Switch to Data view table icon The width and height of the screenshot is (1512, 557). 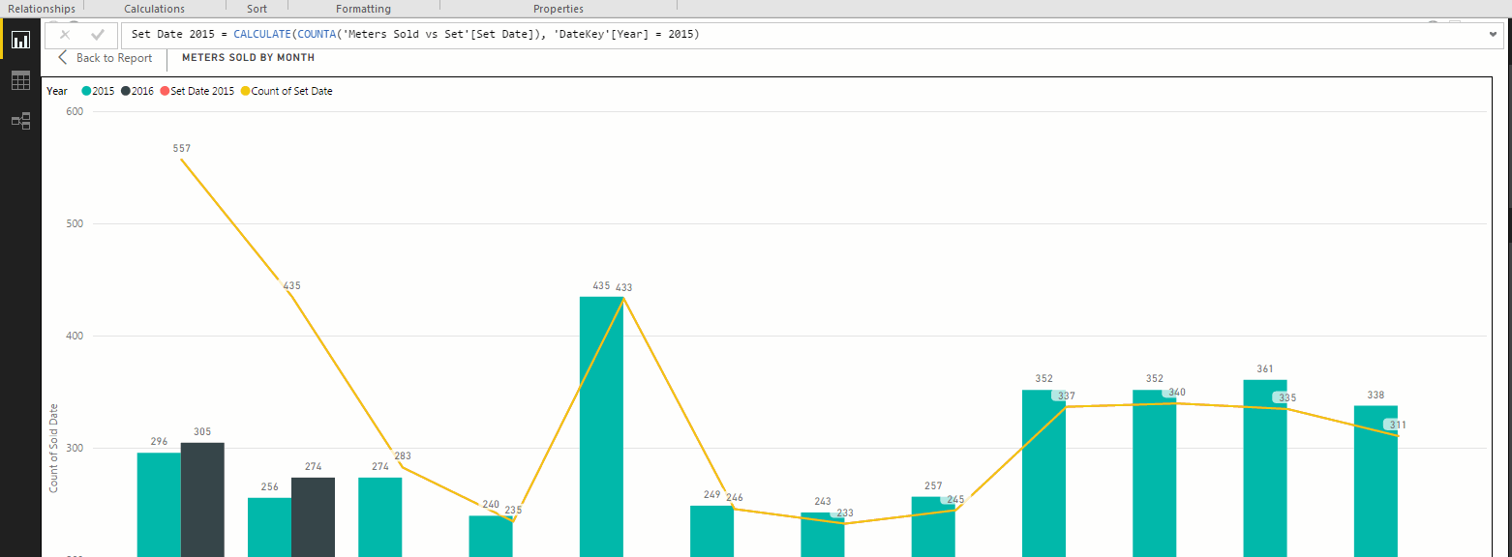pyautogui.click(x=20, y=80)
